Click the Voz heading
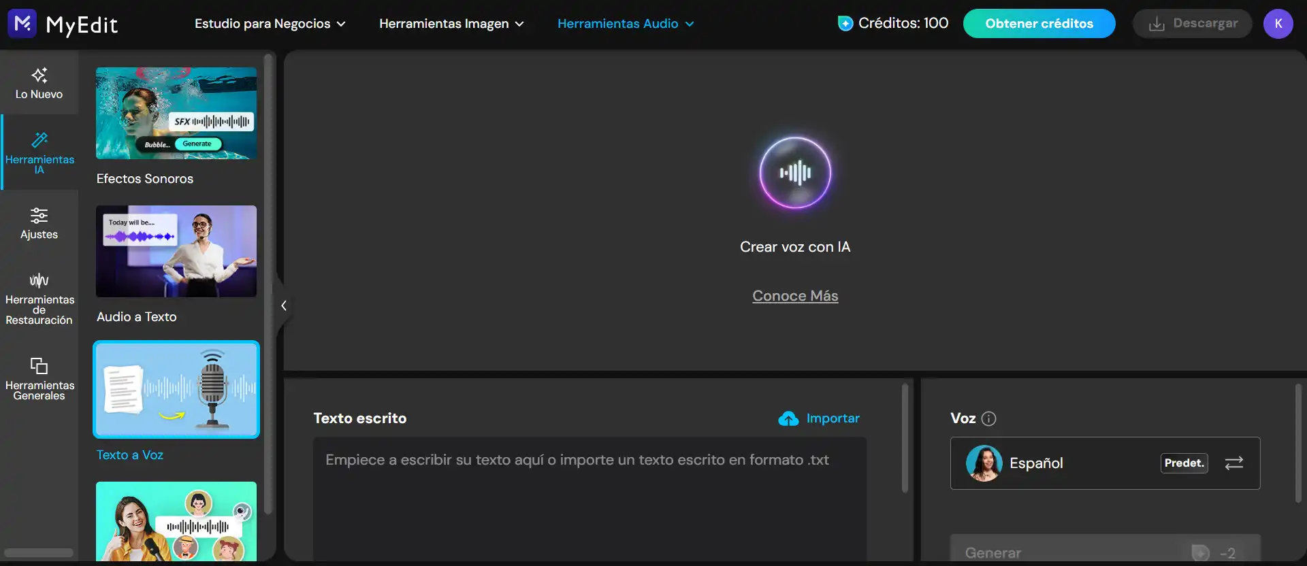The image size is (1307, 566). coord(963,418)
